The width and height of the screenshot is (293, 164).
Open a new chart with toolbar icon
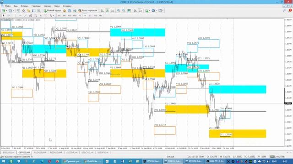pos(3,11)
